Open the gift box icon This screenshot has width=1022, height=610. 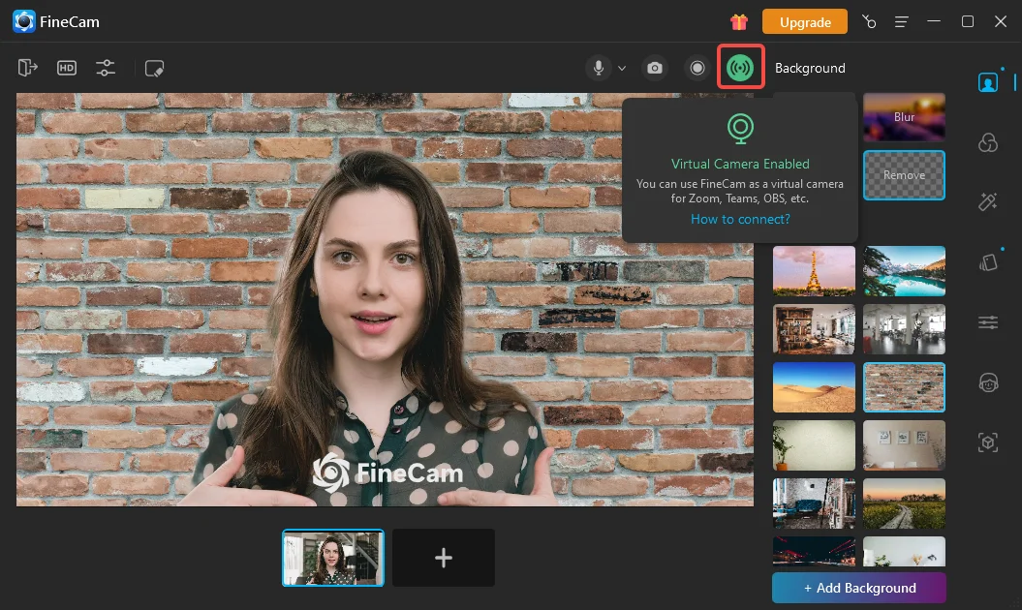tap(739, 21)
